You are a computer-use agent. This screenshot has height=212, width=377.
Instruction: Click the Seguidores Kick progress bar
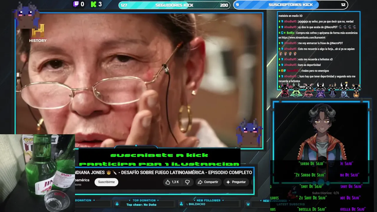[x=174, y=5]
